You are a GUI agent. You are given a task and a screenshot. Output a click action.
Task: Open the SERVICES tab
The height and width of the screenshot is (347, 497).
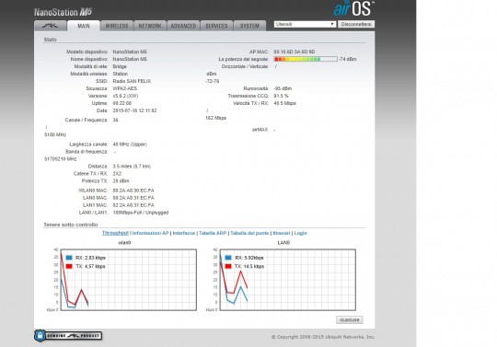tap(216, 26)
